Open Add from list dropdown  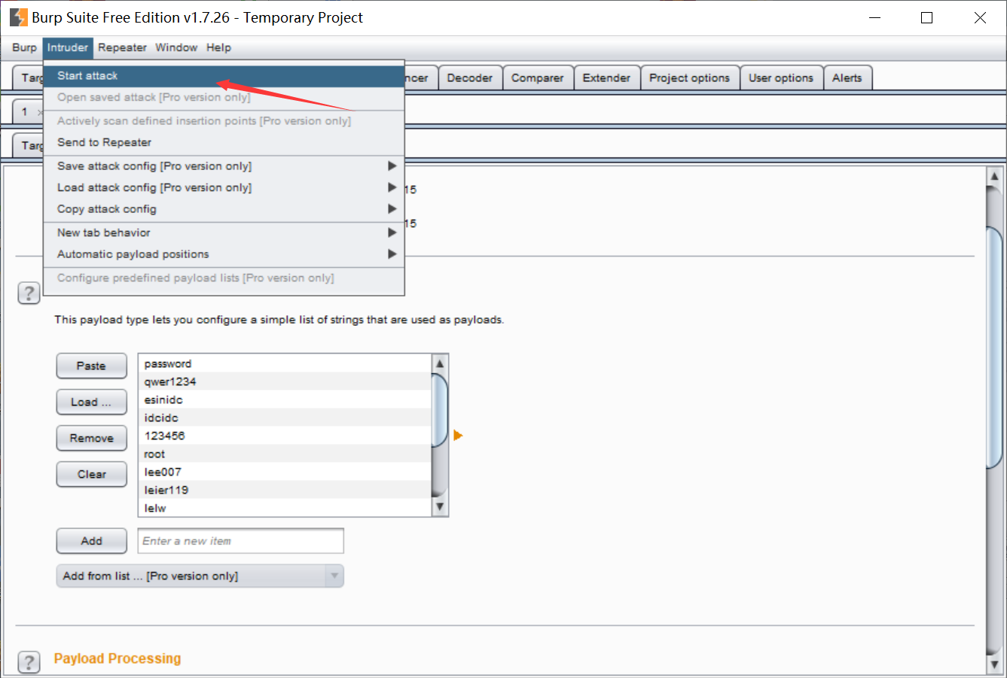[x=200, y=576]
